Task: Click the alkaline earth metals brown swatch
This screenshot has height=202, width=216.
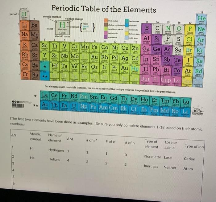Action: [x=106, y=24]
